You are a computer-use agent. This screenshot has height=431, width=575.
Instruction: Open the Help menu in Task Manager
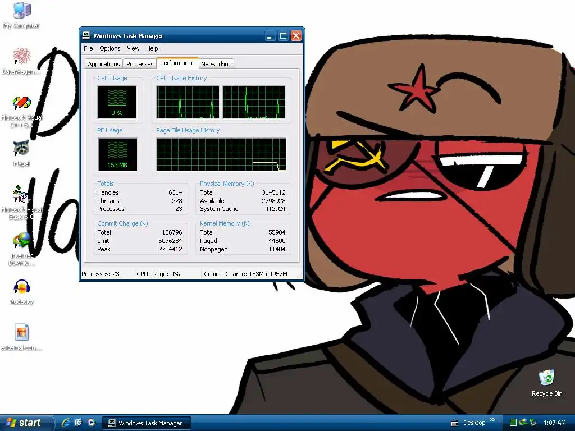point(152,48)
